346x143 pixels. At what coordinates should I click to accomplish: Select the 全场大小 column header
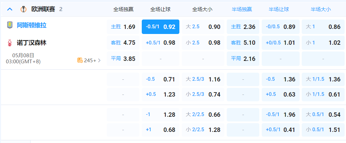pyautogui.click(x=203, y=9)
